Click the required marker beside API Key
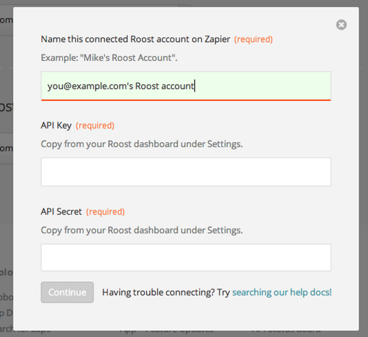This screenshot has width=368, height=337. coord(95,126)
